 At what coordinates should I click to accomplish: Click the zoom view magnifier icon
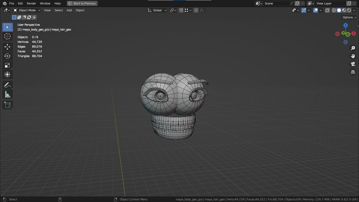click(x=353, y=48)
